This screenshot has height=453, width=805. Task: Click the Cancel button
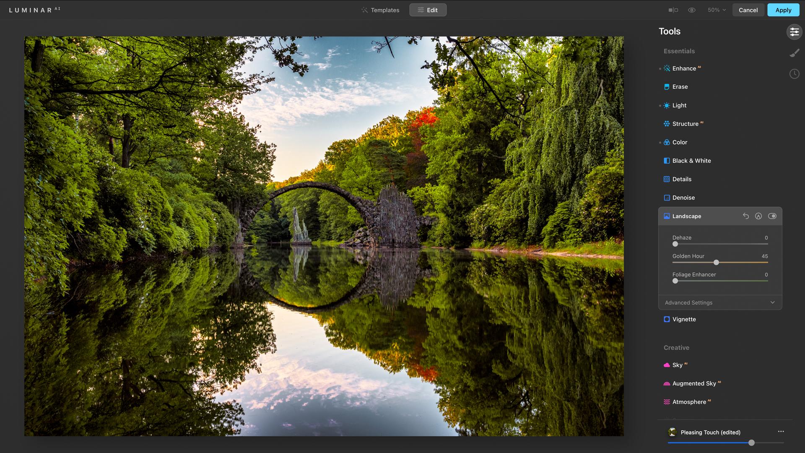tap(748, 10)
